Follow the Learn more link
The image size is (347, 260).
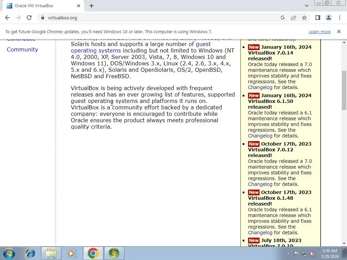[320, 31]
